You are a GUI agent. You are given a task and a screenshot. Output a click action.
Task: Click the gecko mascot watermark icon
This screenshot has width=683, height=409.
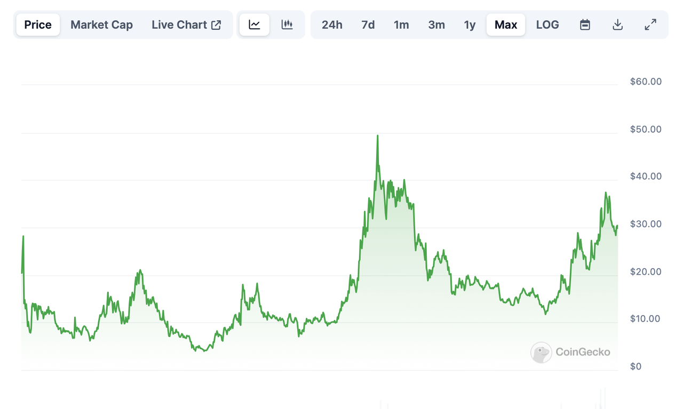coord(541,352)
